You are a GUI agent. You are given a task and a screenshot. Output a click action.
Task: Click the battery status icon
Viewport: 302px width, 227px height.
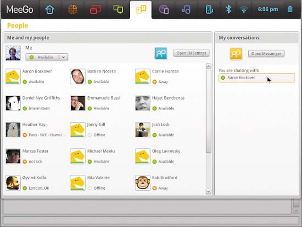[x=290, y=9]
